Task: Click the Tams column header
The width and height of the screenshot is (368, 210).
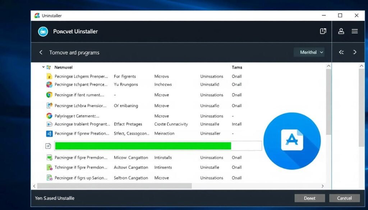Action: pyautogui.click(x=237, y=67)
